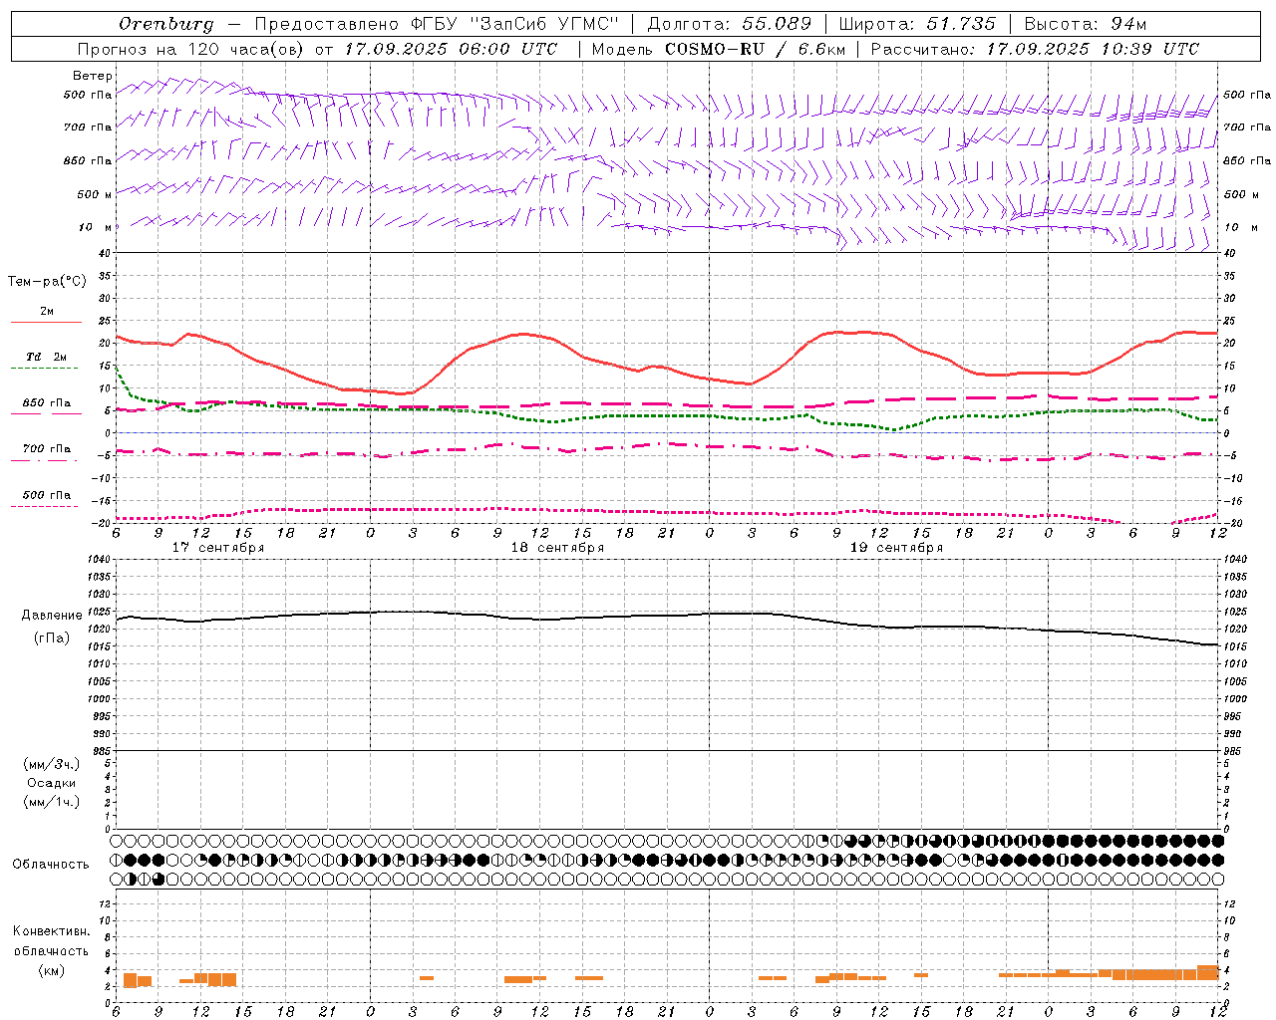Click the Осадки precipitation label
Viewport: 1276px width, 1020px height.
point(52,783)
